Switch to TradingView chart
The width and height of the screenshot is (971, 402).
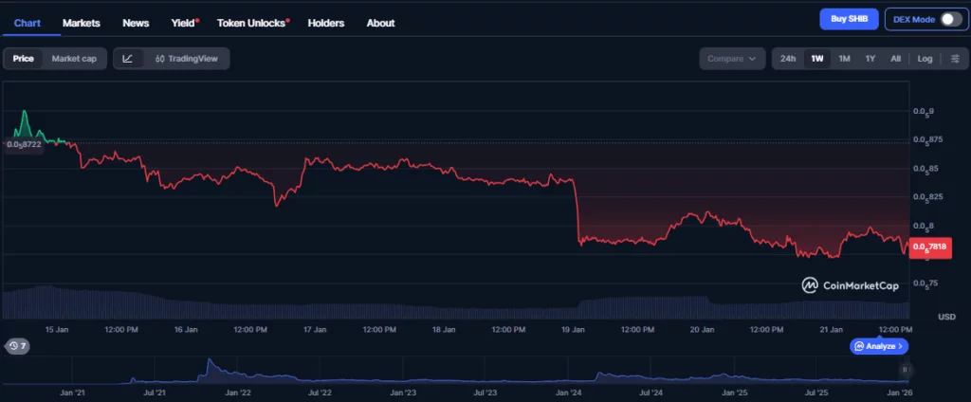click(187, 59)
